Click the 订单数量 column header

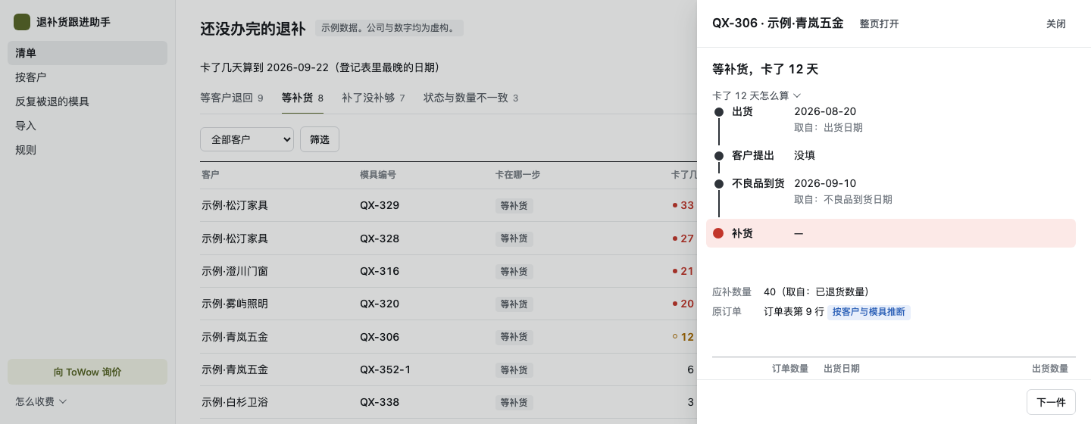tap(790, 369)
